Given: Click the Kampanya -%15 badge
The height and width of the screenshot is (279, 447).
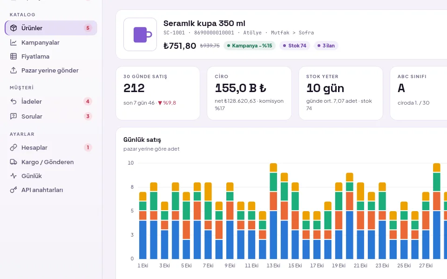Looking at the screenshot, I should point(250,46).
